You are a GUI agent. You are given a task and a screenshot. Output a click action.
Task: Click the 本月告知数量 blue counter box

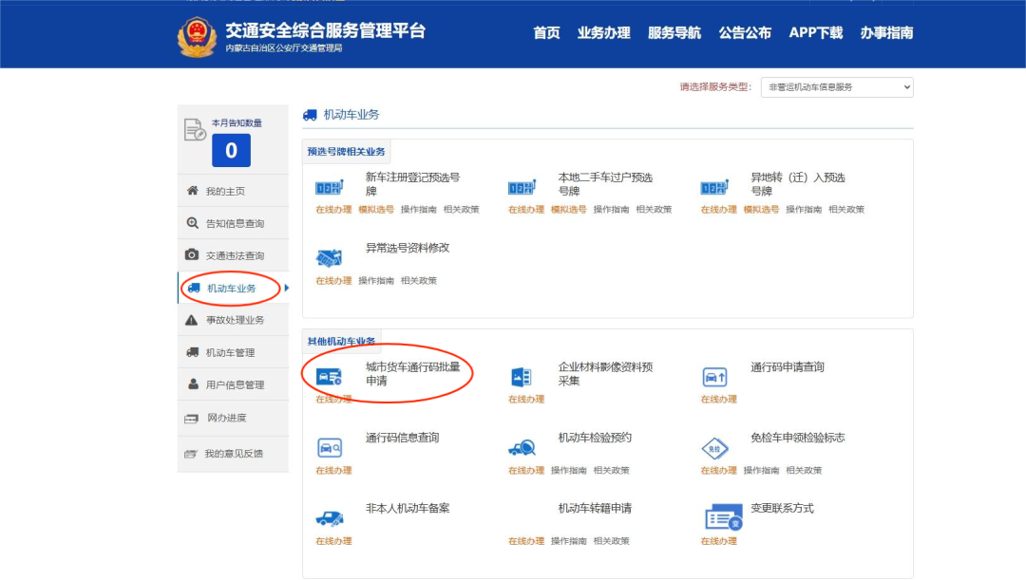(x=231, y=150)
